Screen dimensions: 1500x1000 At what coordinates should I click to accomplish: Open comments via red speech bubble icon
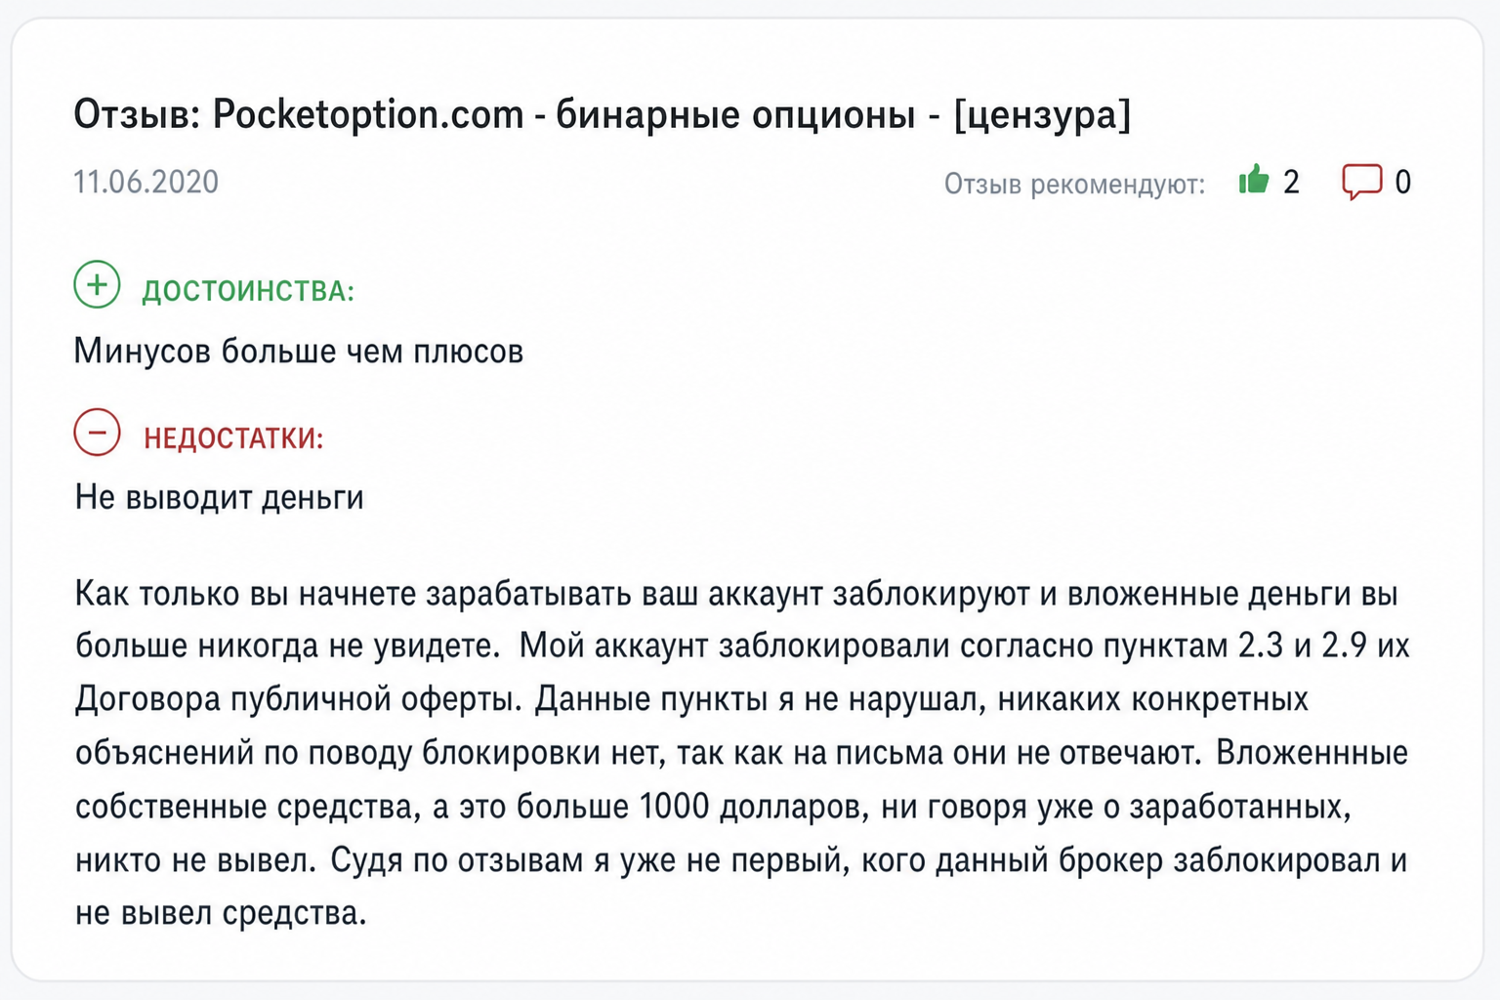pos(1361,182)
